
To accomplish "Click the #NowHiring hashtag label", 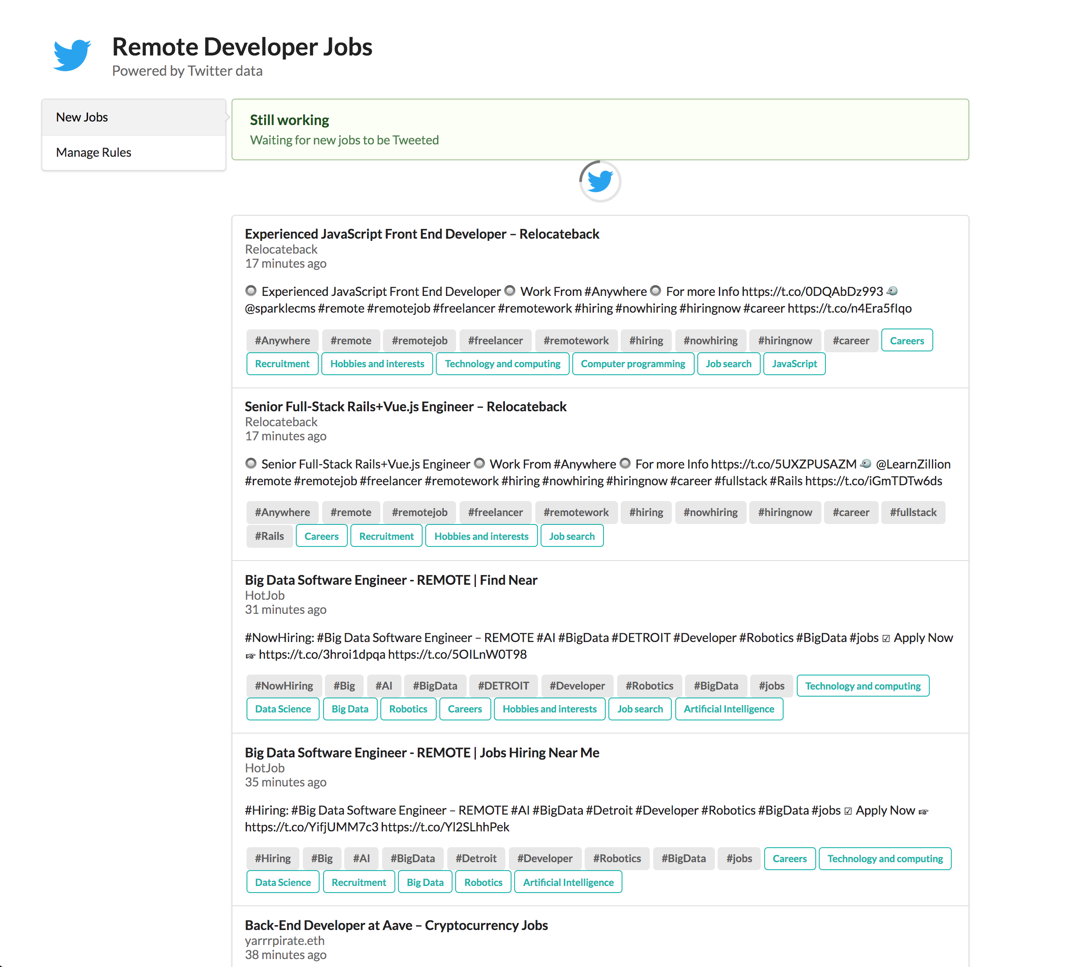I will 283,686.
